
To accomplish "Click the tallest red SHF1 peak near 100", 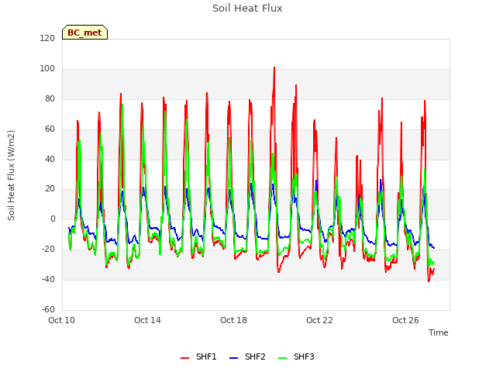I will (274, 67).
